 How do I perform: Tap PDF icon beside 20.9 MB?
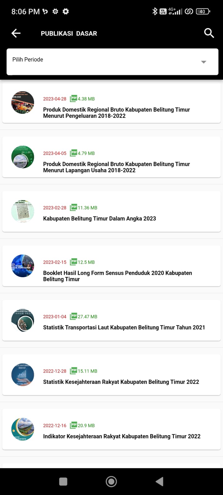[x=73, y=425]
